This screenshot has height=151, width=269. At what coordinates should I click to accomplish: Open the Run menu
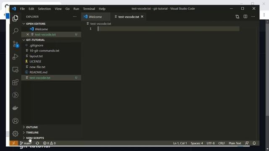pyautogui.click(x=76, y=9)
